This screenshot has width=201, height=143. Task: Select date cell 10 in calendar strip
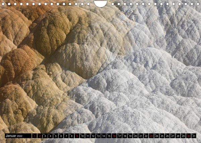(x=82, y=136)
